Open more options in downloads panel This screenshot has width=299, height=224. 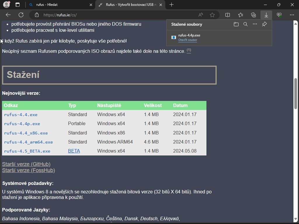pos(255,24)
